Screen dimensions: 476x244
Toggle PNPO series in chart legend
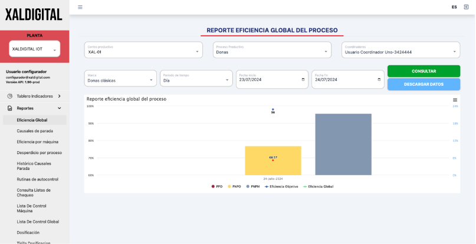click(234, 186)
